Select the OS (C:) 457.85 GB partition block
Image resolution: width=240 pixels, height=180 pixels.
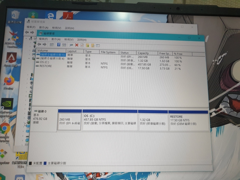point(110,120)
